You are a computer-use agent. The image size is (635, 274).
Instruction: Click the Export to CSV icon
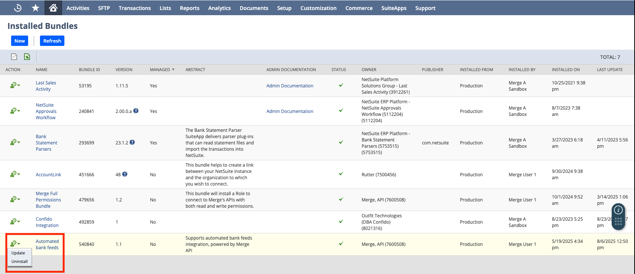click(x=14, y=57)
